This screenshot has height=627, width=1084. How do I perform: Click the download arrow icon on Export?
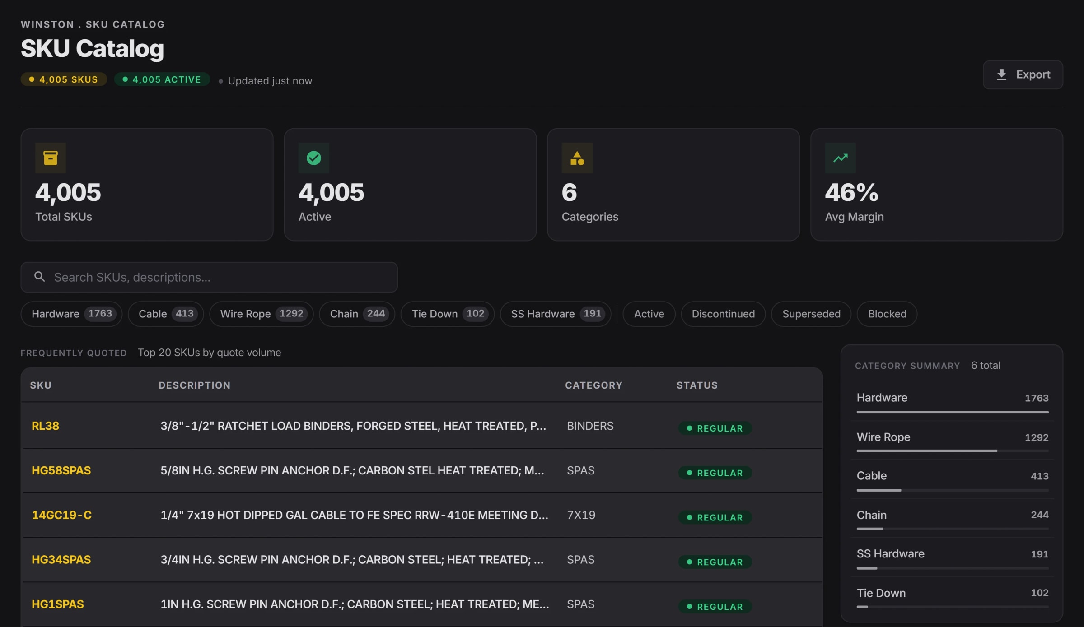point(1001,74)
